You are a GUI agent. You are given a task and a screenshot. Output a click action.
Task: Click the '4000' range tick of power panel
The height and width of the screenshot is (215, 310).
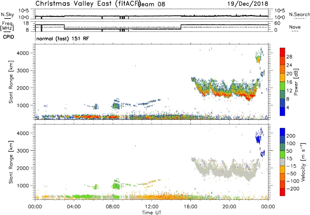(22, 53)
